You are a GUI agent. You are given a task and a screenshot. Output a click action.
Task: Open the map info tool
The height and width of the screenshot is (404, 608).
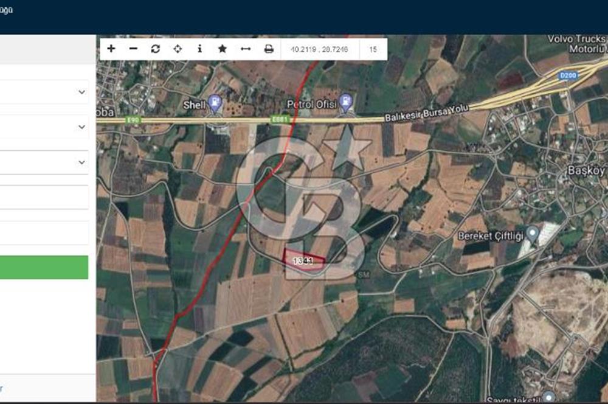[x=199, y=47]
